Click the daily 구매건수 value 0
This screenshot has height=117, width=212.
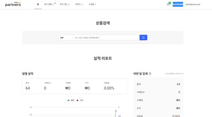(45, 88)
